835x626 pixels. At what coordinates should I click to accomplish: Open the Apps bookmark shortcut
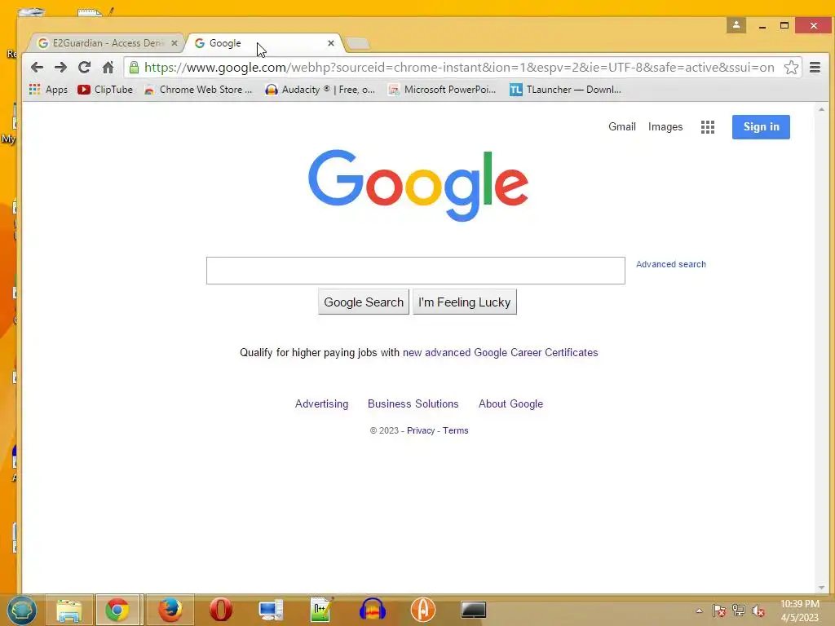click(x=48, y=90)
